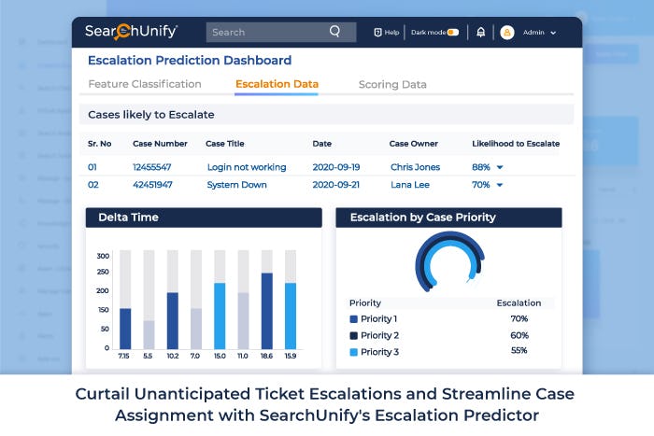Click the Case Title column header

point(225,144)
